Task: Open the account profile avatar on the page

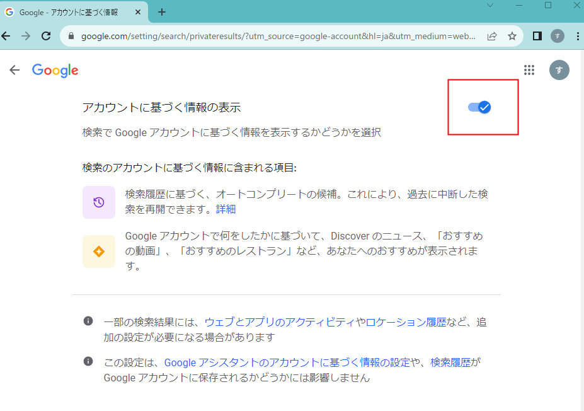Action: coord(559,70)
